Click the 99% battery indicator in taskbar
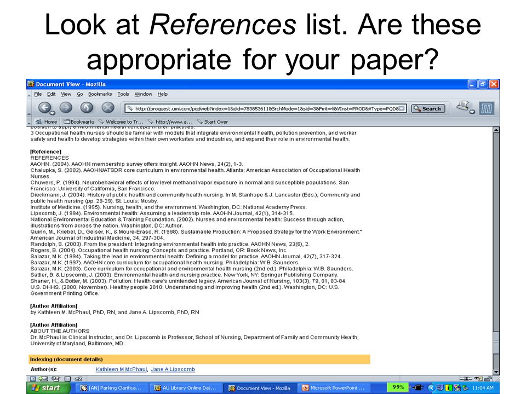This screenshot has height=394, width=526. pyautogui.click(x=398, y=387)
